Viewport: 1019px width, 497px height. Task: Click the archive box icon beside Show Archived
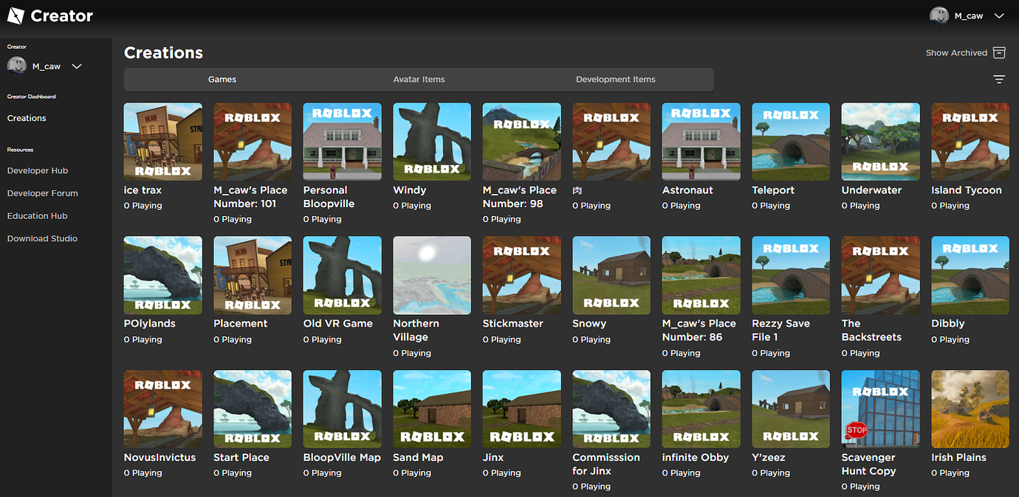coord(999,52)
